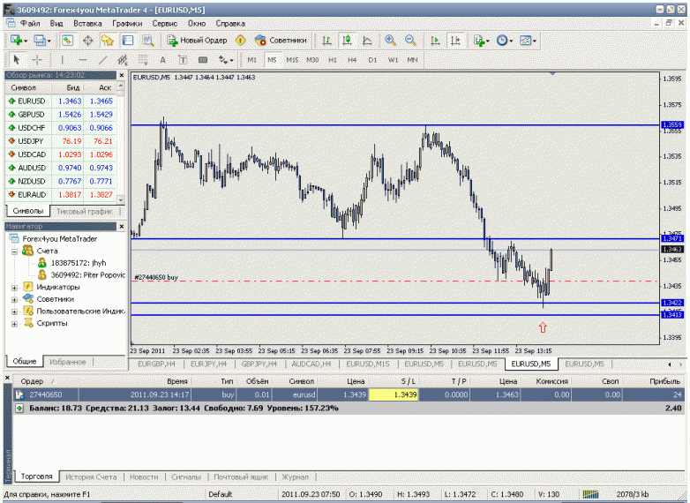Select the Fibonacci retracement tool
This screenshot has width=690, height=503.
tap(143, 60)
